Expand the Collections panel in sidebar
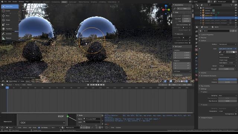 coord(178,75)
